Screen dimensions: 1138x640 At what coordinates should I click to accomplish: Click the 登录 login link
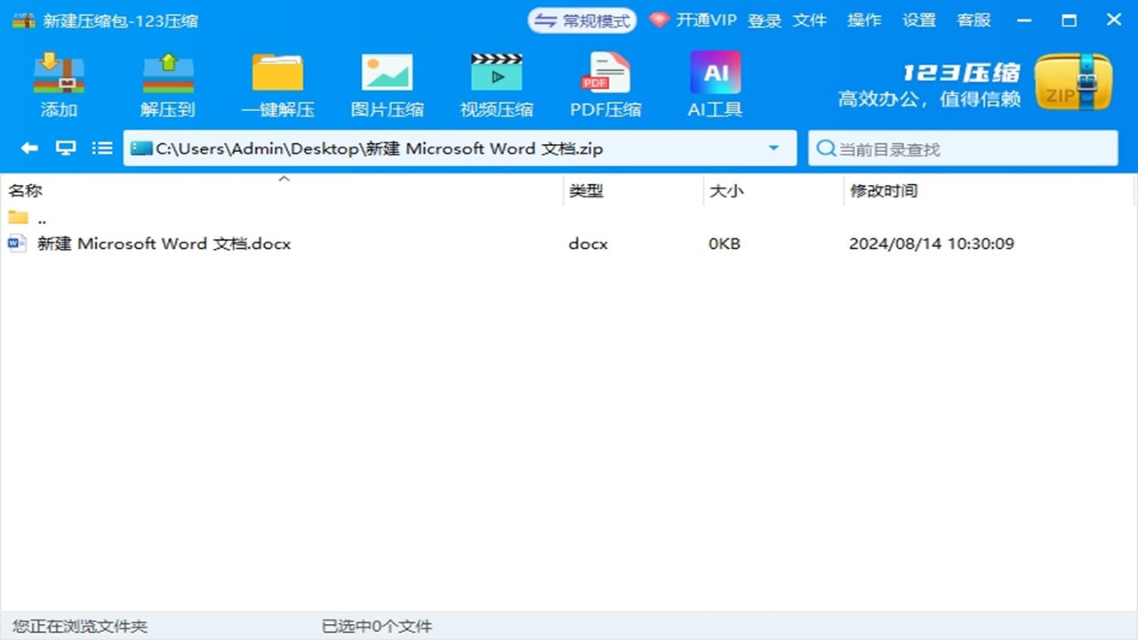[765, 20]
